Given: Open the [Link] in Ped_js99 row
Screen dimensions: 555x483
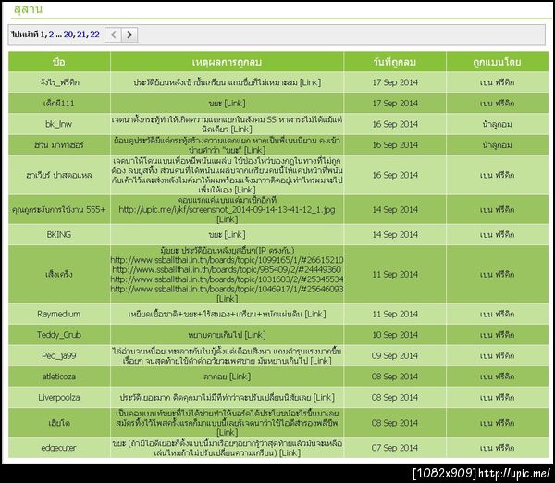Looking at the screenshot, I should pyautogui.click(x=321, y=361).
